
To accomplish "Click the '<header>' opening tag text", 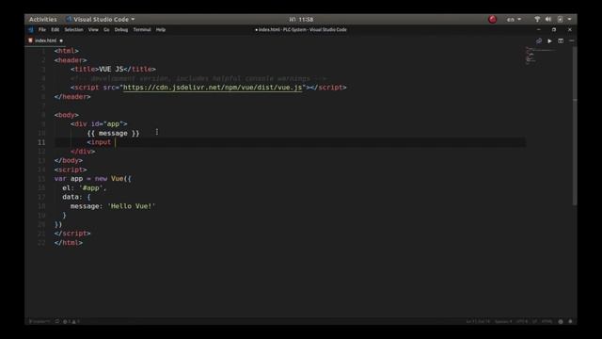I will point(71,60).
